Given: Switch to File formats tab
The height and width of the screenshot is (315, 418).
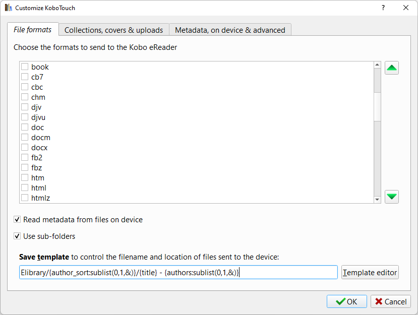Looking at the screenshot, I should [x=33, y=29].
